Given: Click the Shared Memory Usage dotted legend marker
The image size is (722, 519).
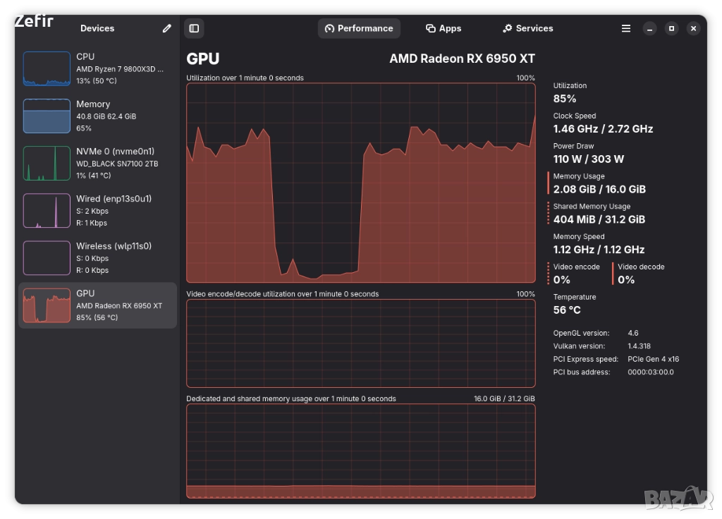Looking at the screenshot, I should [x=548, y=213].
